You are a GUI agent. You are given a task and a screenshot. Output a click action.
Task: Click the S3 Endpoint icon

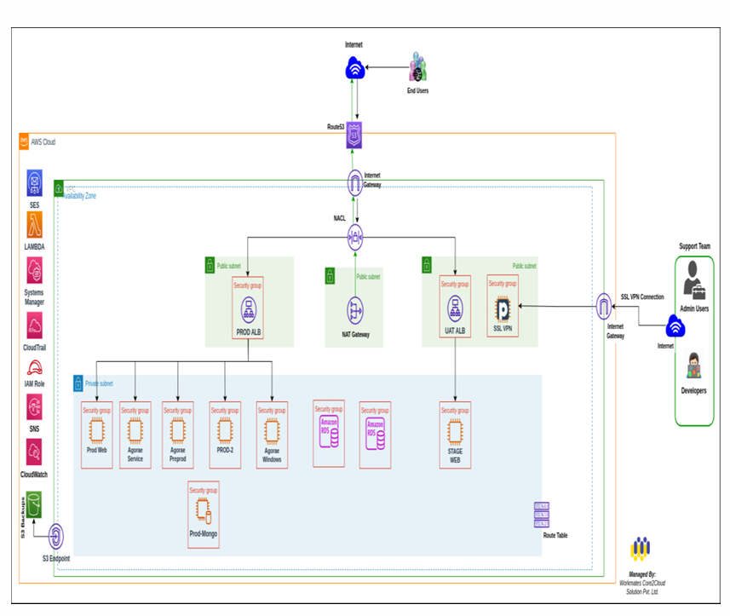(57, 538)
